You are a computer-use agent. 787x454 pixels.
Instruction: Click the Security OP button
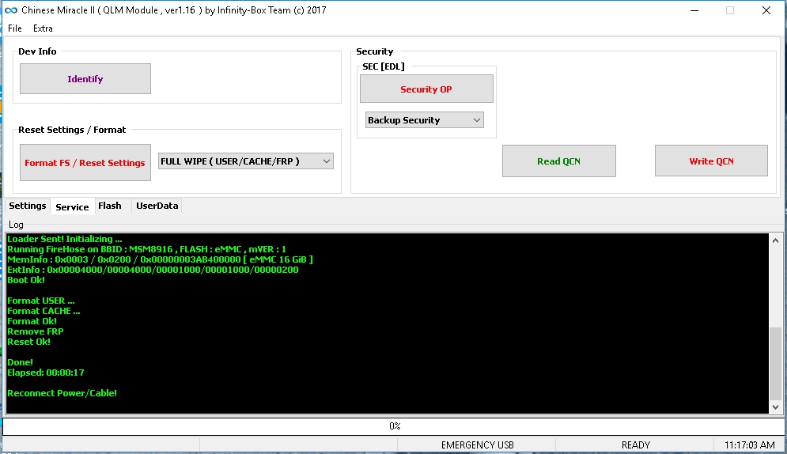(x=426, y=89)
